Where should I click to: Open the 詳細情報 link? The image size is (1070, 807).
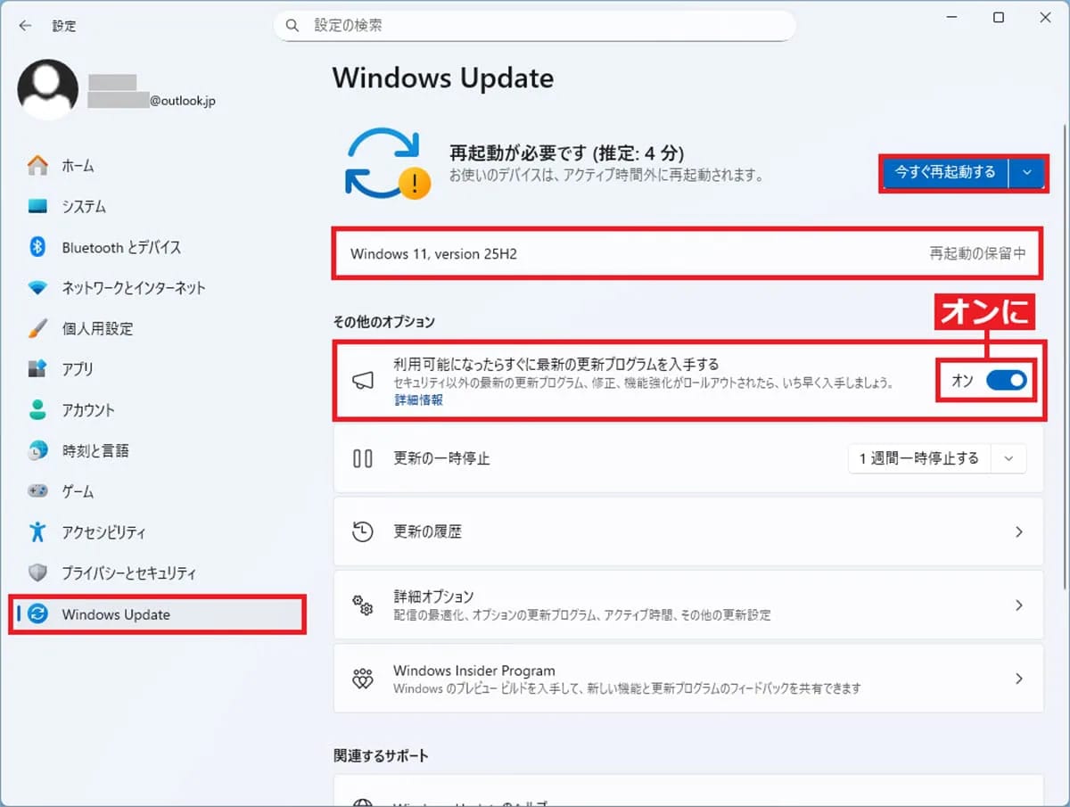click(x=418, y=400)
